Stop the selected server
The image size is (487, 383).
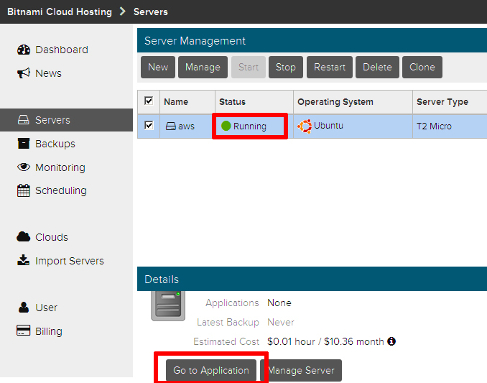point(286,67)
